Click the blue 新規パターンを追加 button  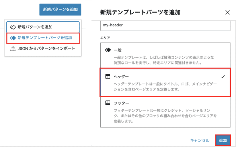click(60, 10)
